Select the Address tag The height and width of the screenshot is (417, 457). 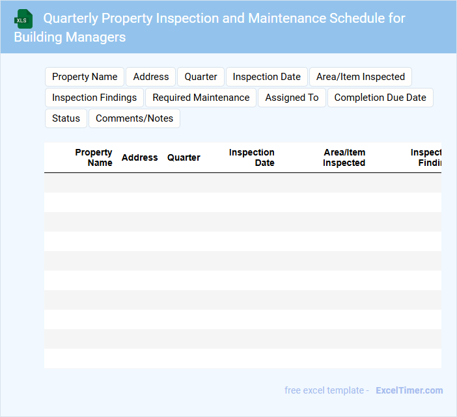pos(151,77)
